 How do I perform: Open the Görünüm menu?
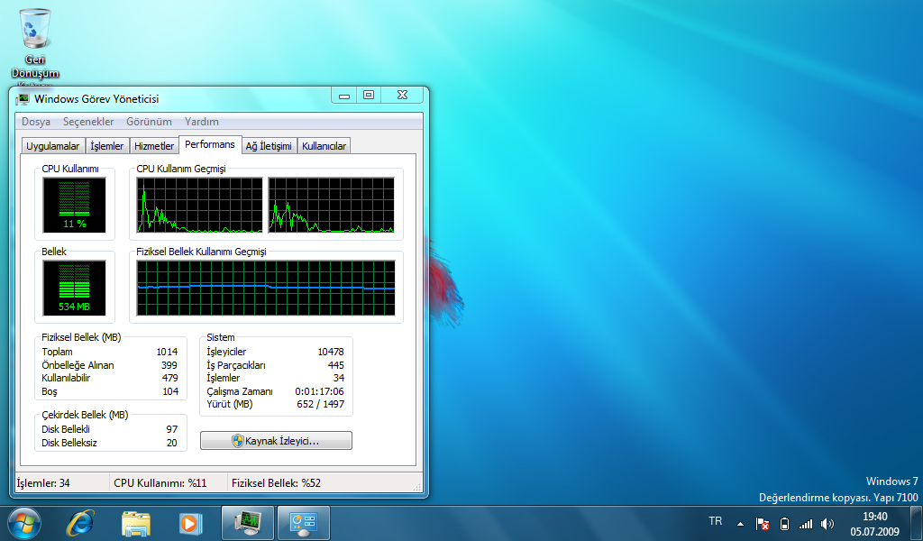149,122
